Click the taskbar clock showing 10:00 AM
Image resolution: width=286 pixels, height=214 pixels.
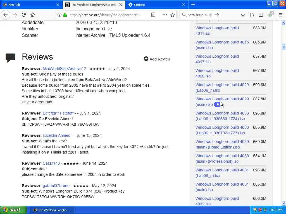coord(276,210)
